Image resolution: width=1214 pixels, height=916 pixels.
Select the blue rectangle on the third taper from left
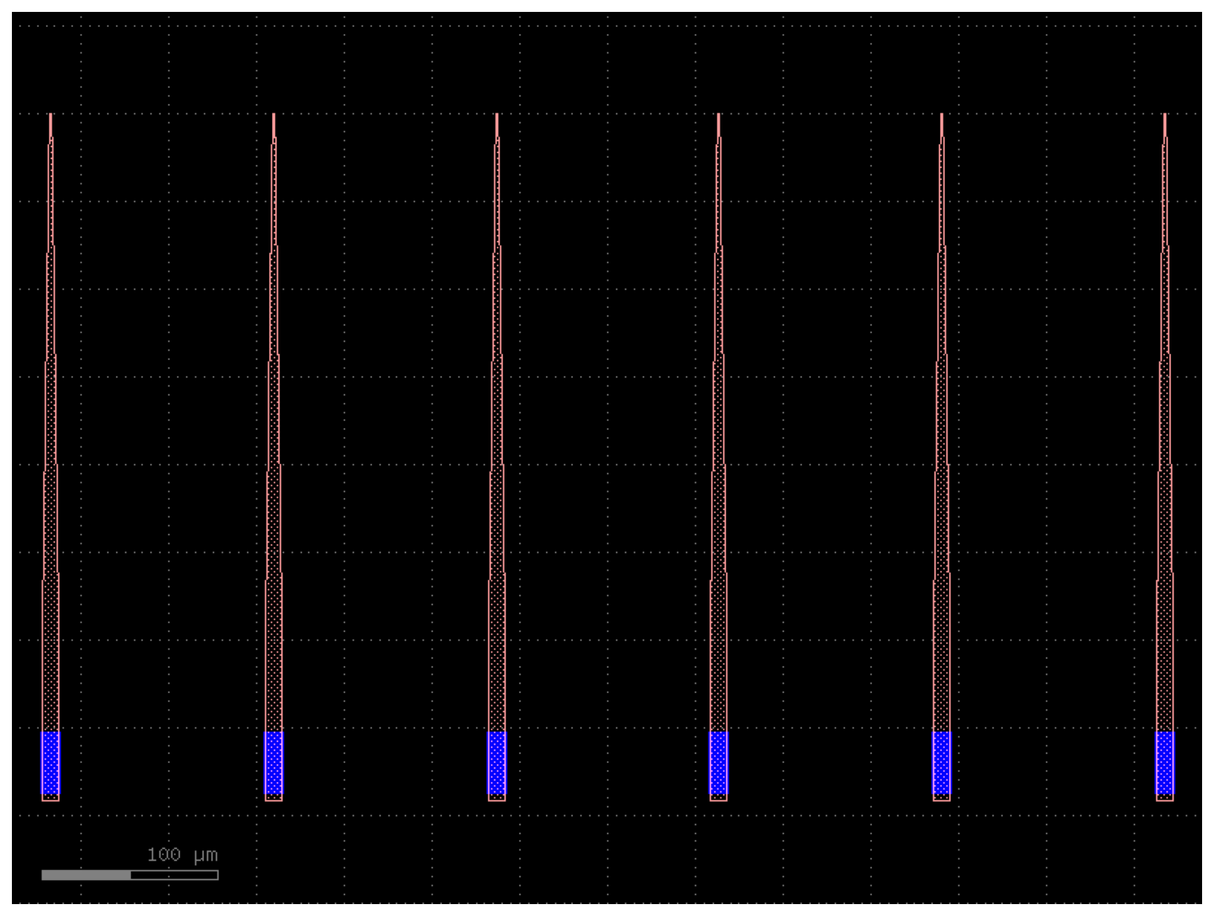pyautogui.click(x=497, y=763)
